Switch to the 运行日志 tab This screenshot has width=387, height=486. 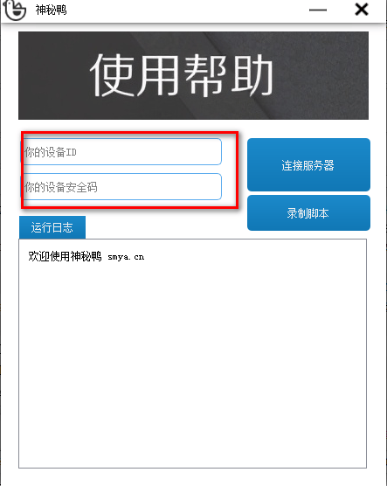pos(52,227)
